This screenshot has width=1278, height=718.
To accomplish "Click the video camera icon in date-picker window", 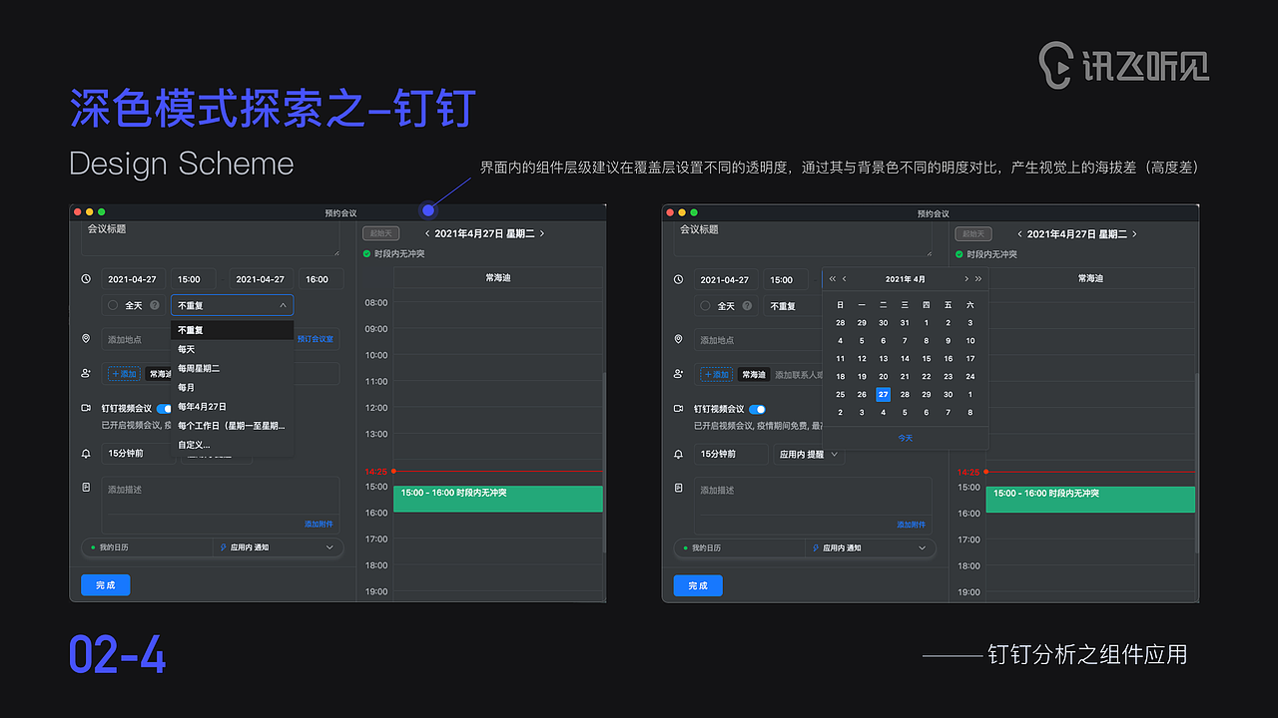I will coord(679,409).
